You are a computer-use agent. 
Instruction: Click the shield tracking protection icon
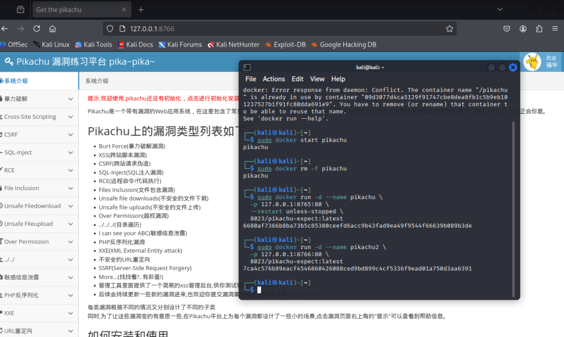pos(110,29)
